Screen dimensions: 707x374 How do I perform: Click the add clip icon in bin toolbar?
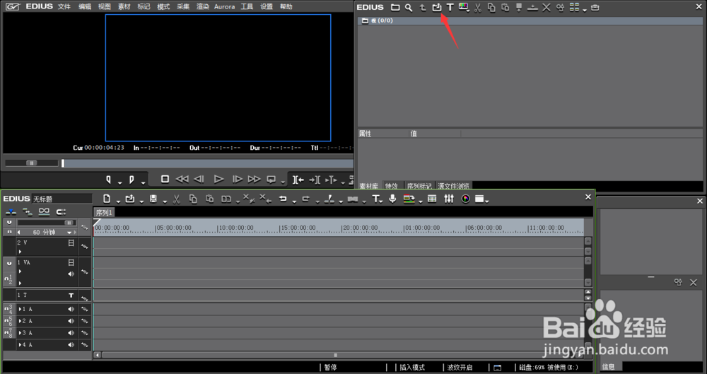[x=436, y=7]
